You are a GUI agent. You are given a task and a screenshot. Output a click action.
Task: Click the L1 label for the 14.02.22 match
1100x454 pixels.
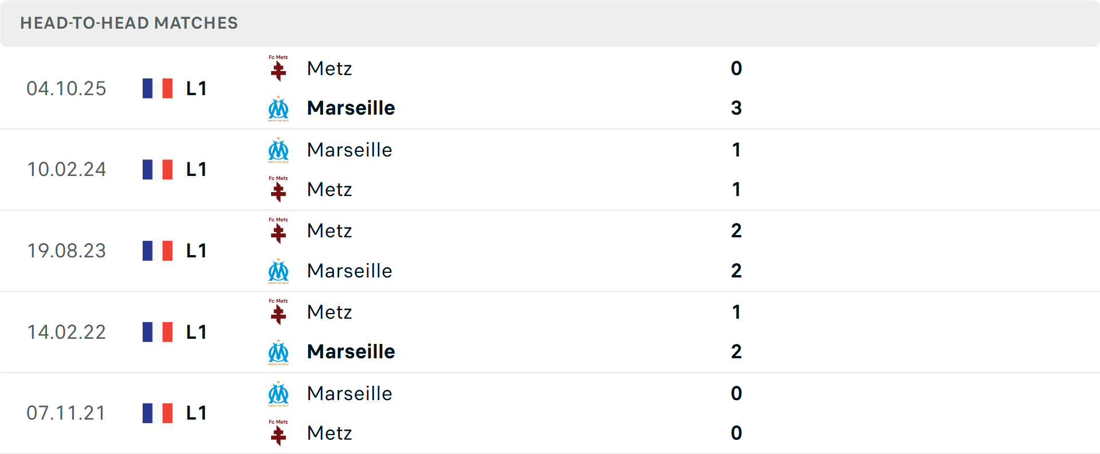coord(196,332)
